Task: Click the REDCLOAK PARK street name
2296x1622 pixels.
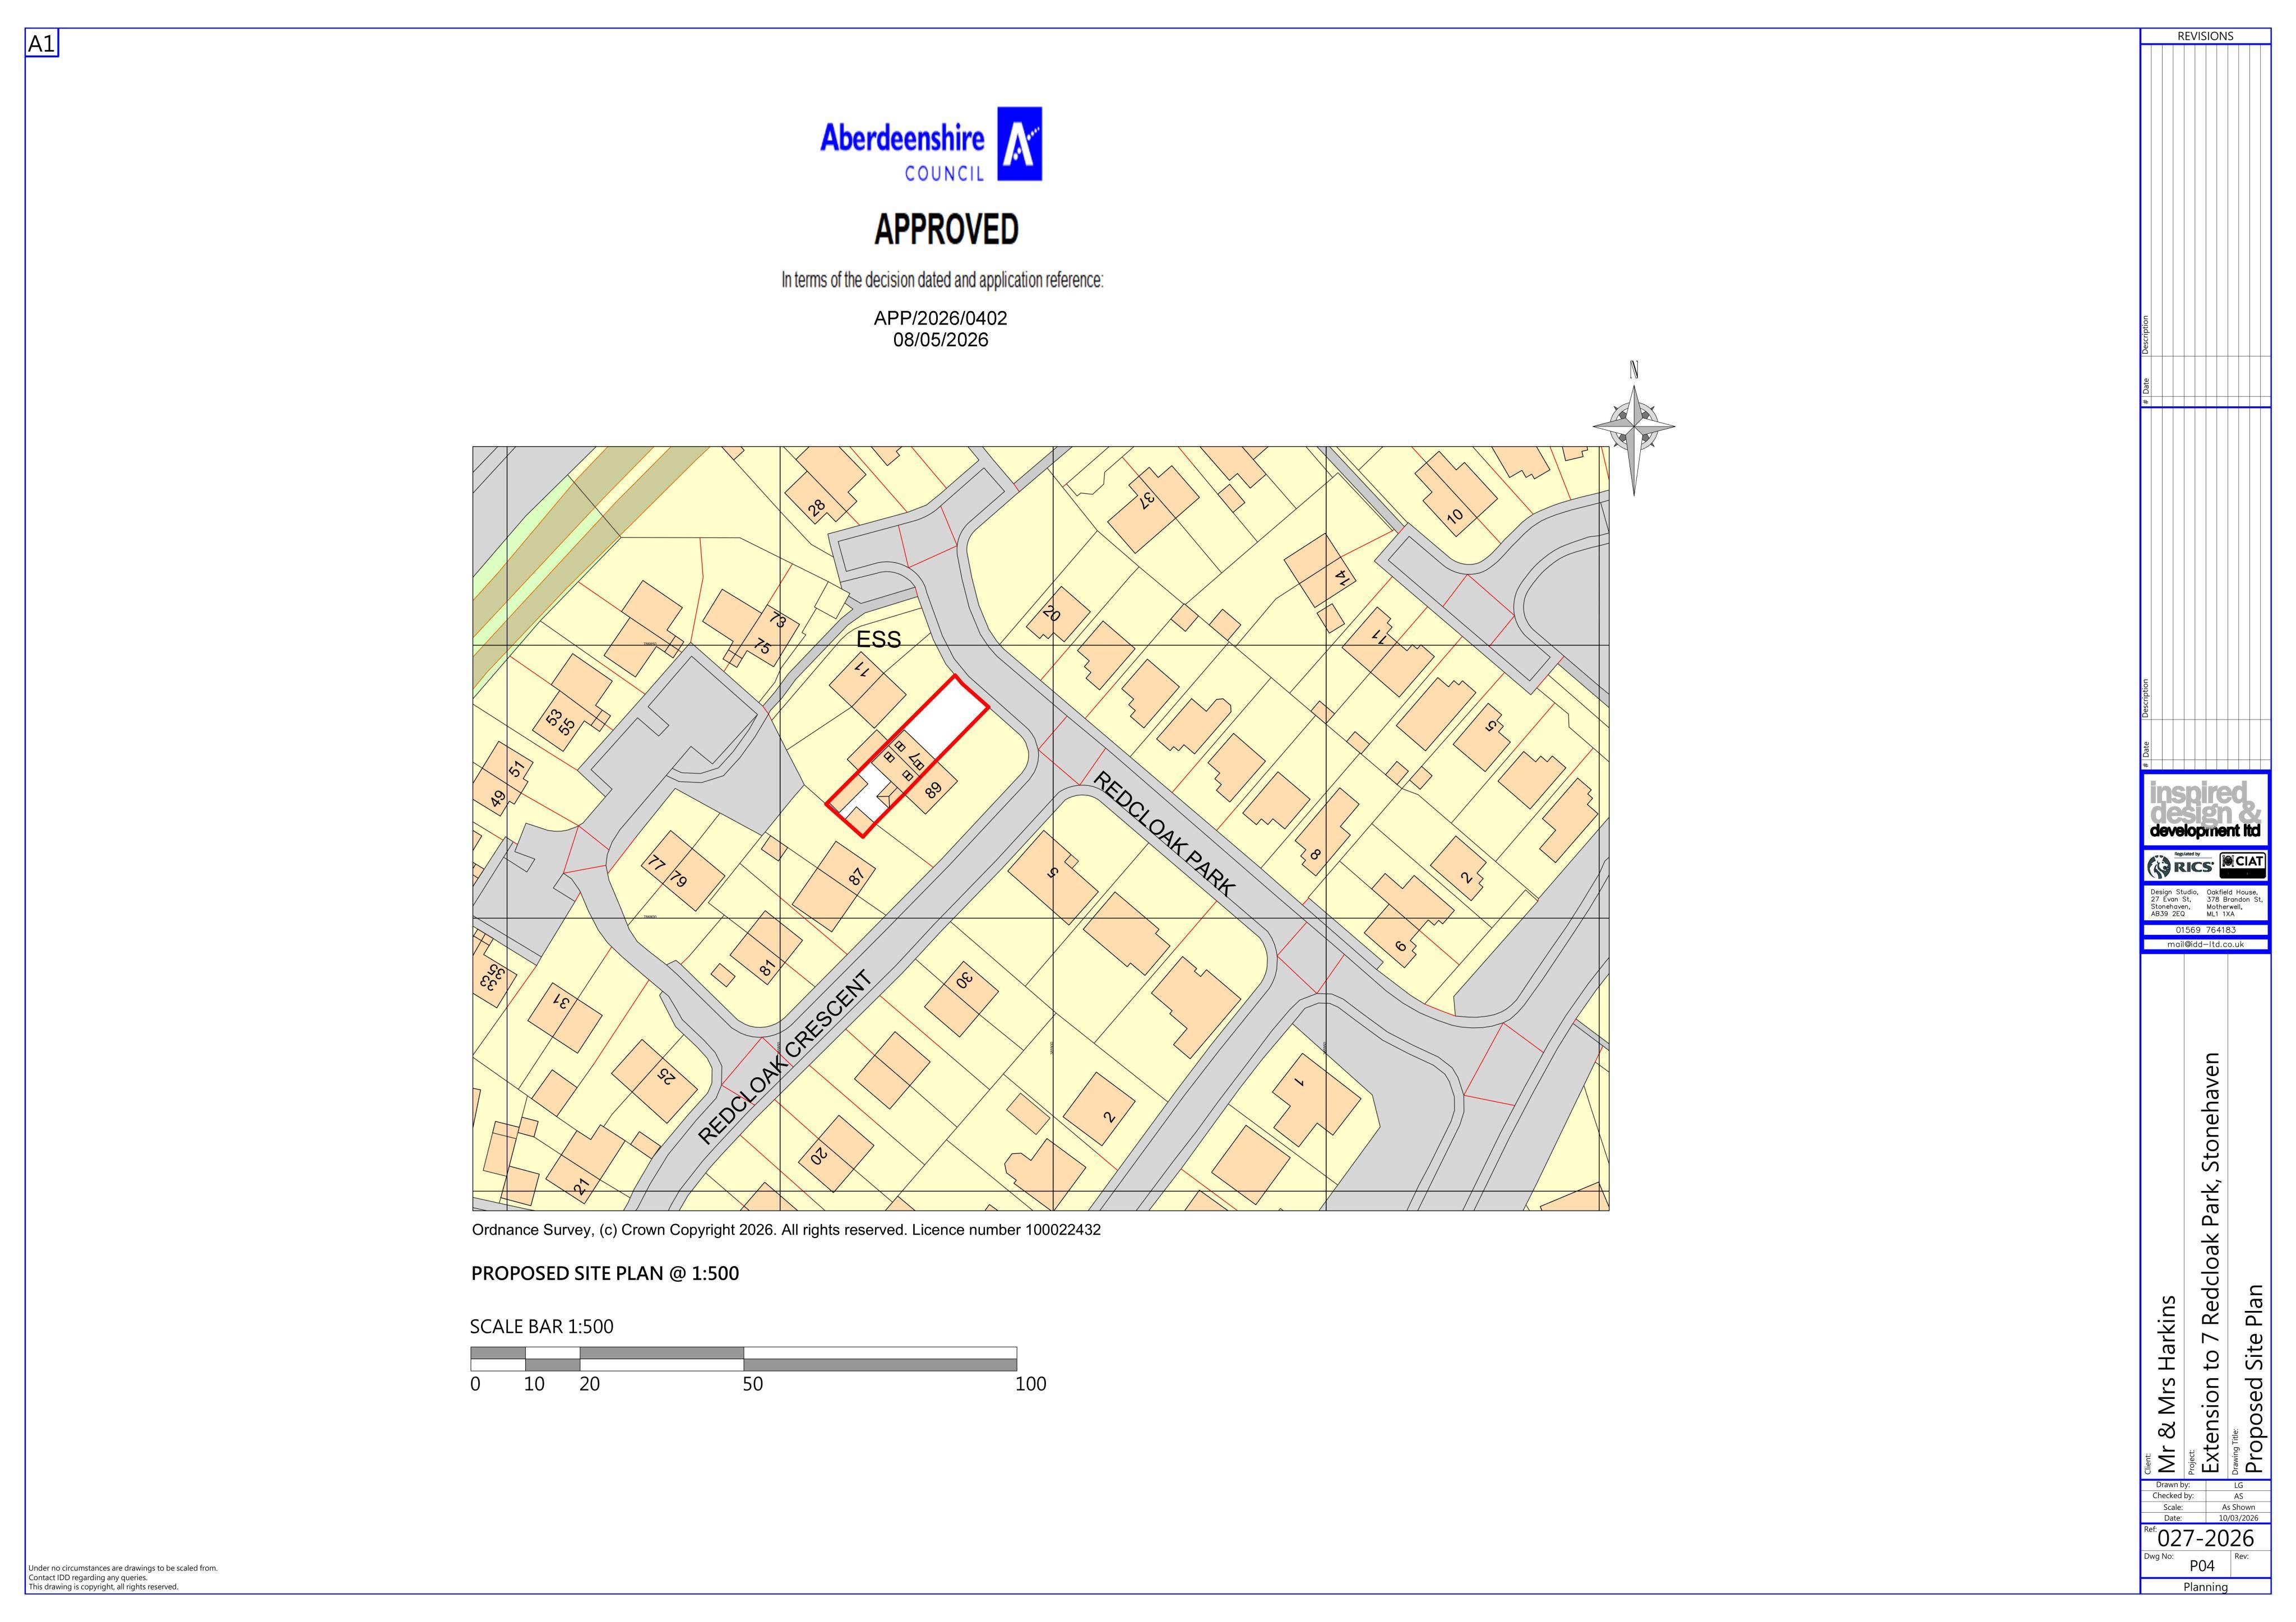Action: coord(1164,833)
